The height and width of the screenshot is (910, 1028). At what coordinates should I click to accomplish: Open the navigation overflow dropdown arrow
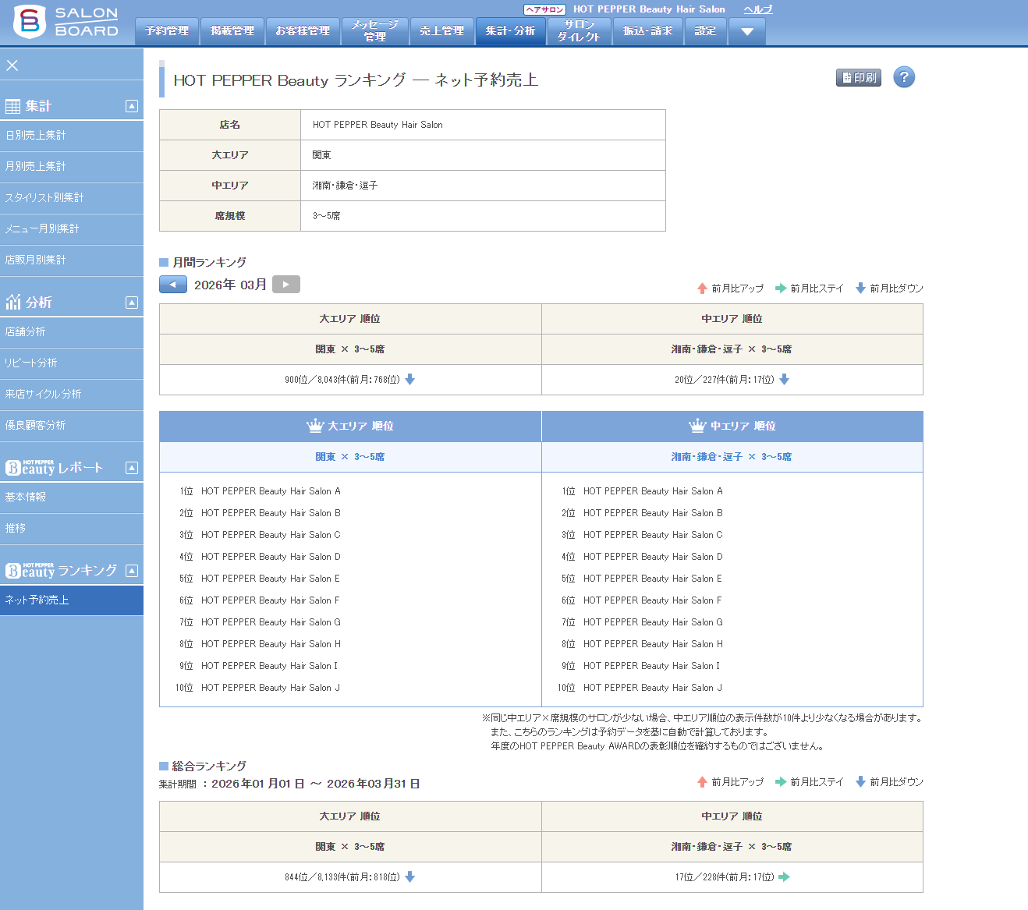[747, 32]
